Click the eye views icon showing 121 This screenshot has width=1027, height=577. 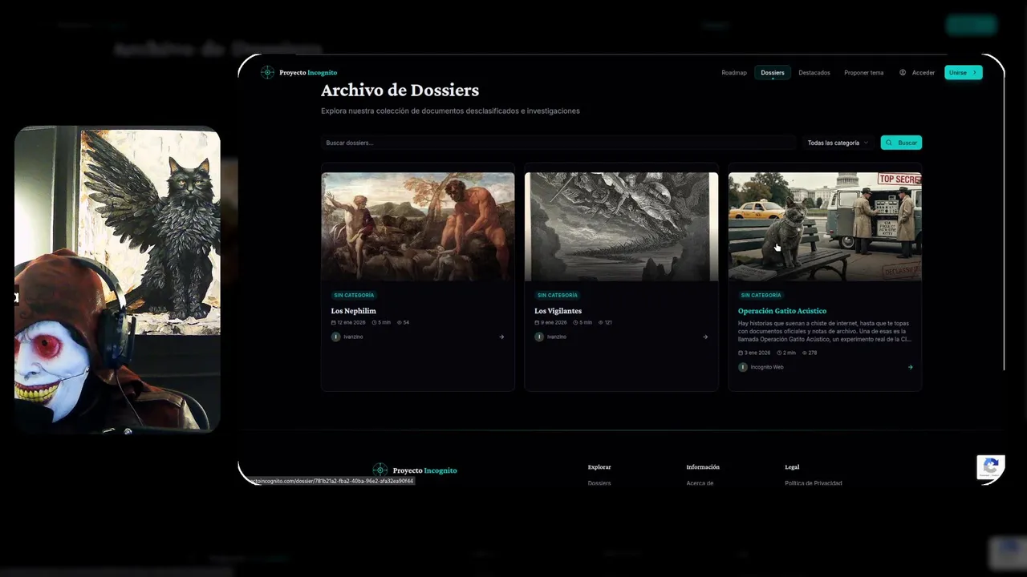[601, 322]
